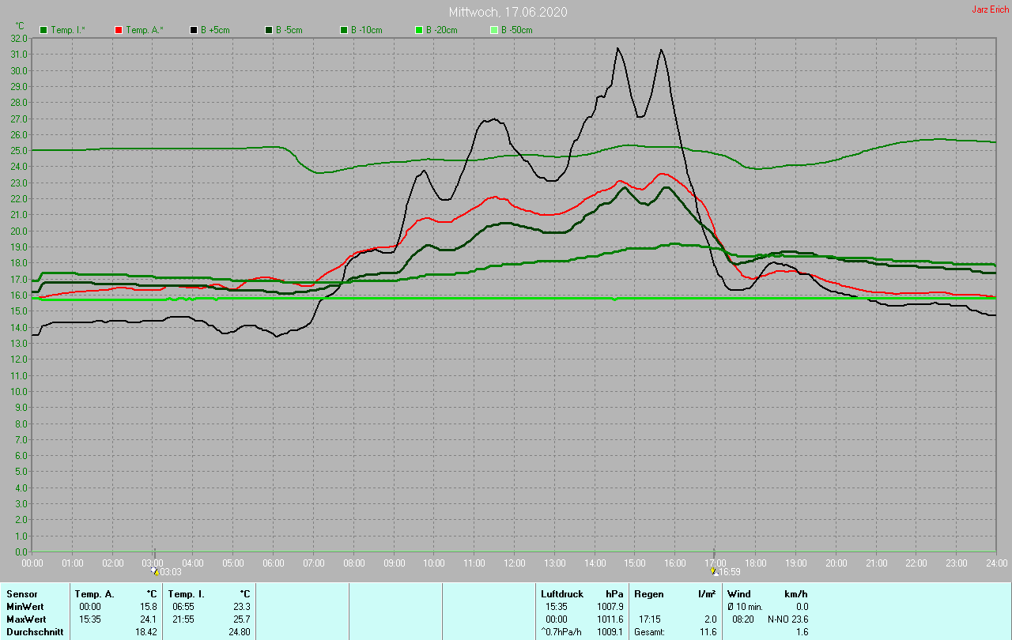
Task: Click the maximum pressure value 1011.6
Action: click(x=610, y=619)
